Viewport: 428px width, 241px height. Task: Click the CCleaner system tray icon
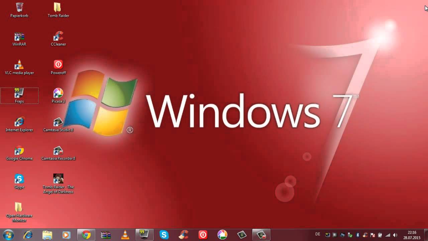click(365, 235)
